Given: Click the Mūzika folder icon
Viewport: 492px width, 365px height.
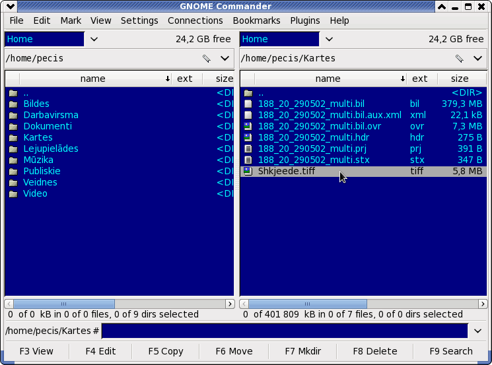Looking at the screenshot, I should pyautogui.click(x=13, y=160).
